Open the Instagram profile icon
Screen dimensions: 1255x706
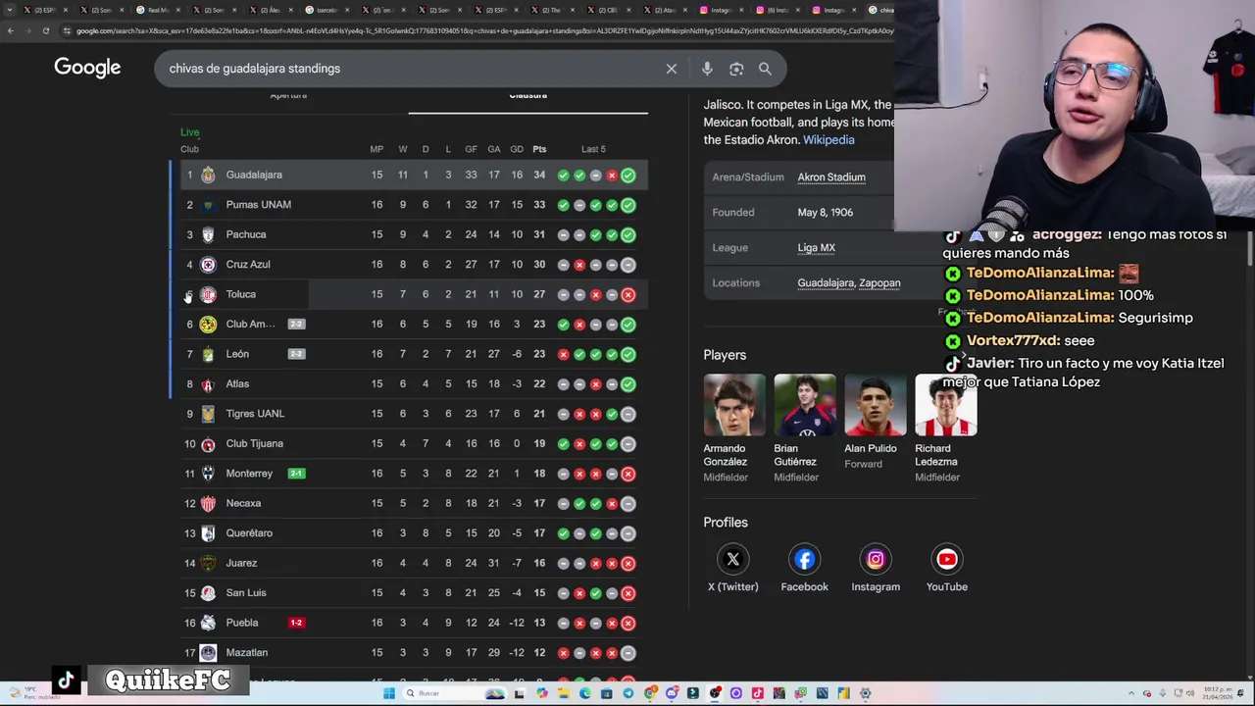pyautogui.click(x=876, y=560)
